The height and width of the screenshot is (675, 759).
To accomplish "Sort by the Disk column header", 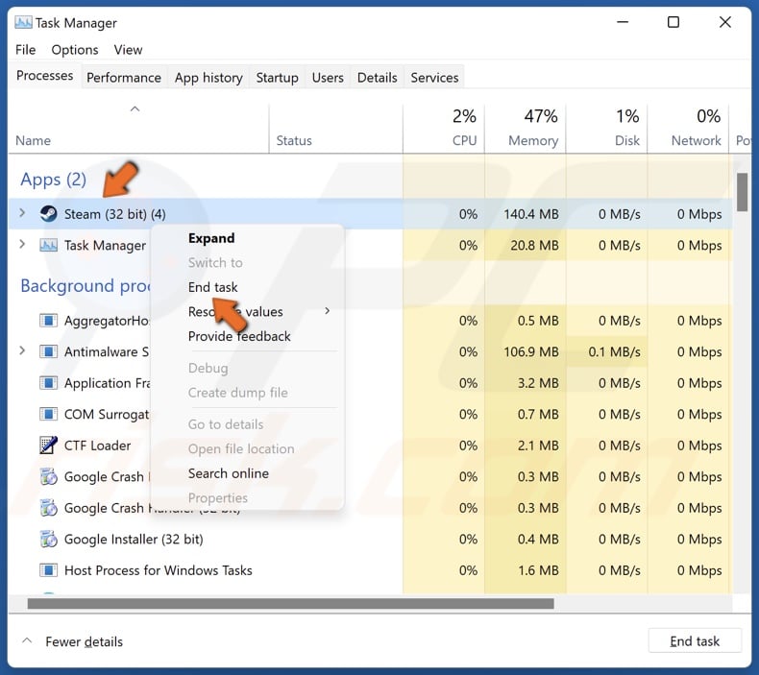I will [606, 129].
